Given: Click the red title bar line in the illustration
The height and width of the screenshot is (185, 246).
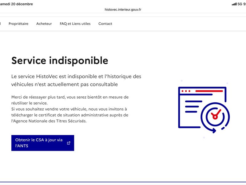Looking at the screenshot, I should tap(209, 91).
